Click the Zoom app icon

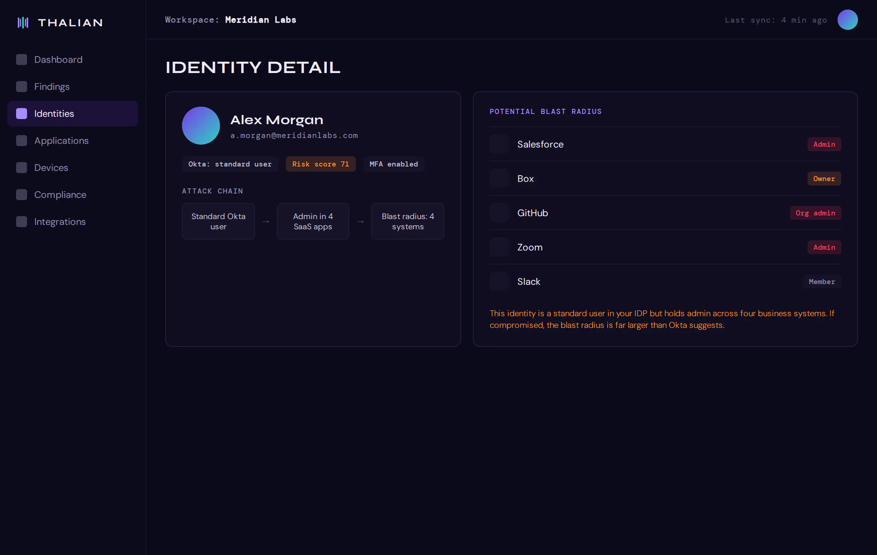click(x=499, y=247)
